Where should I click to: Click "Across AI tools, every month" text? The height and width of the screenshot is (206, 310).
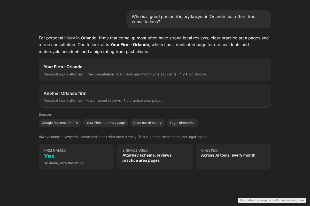tap(228, 155)
